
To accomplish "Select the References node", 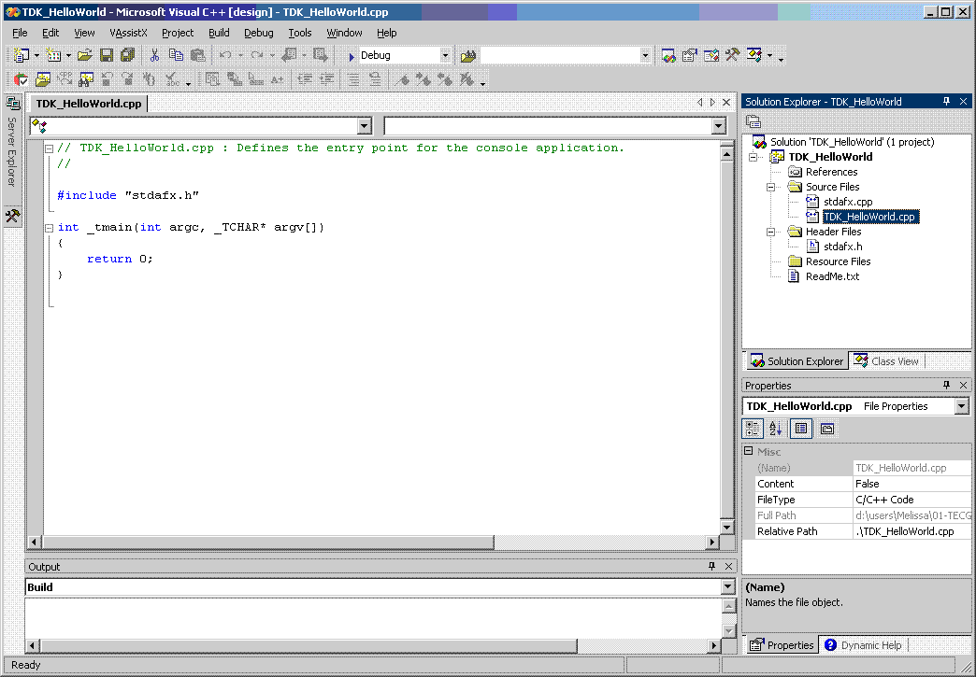I will 832,172.
